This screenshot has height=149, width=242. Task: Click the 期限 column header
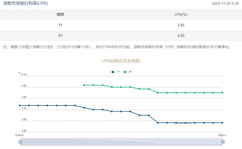pyautogui.click(x=61, y=14)
